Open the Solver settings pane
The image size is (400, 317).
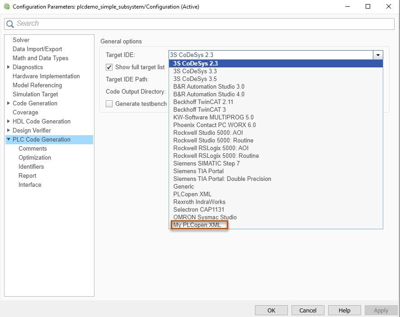click(x=21, y=40)
